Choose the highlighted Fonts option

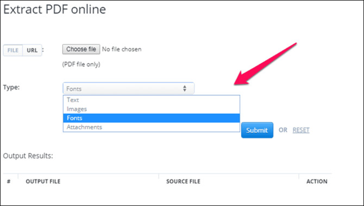click(x=152, y=118)
